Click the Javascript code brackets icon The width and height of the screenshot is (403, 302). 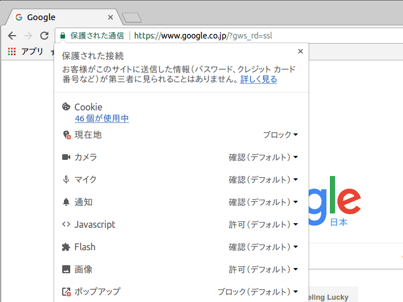point(66,224)
